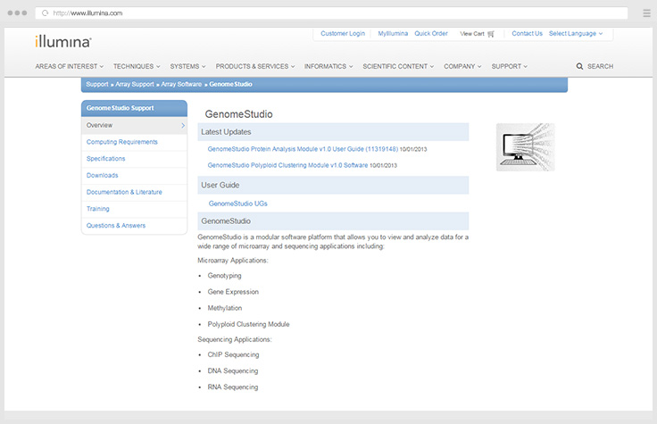Select Downloads in the sidebar
Viewport: 657px width, 424px height.
tap(102, 176)
